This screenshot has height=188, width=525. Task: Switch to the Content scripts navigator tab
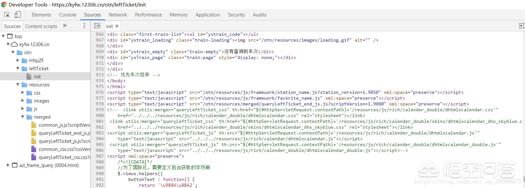(x=41, y=26)
